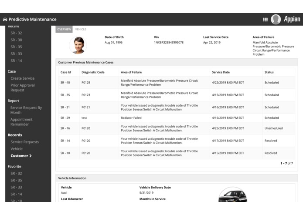303x215 pixels.
Task: Click case SR - 10 in table
Action: click(65, 153)
